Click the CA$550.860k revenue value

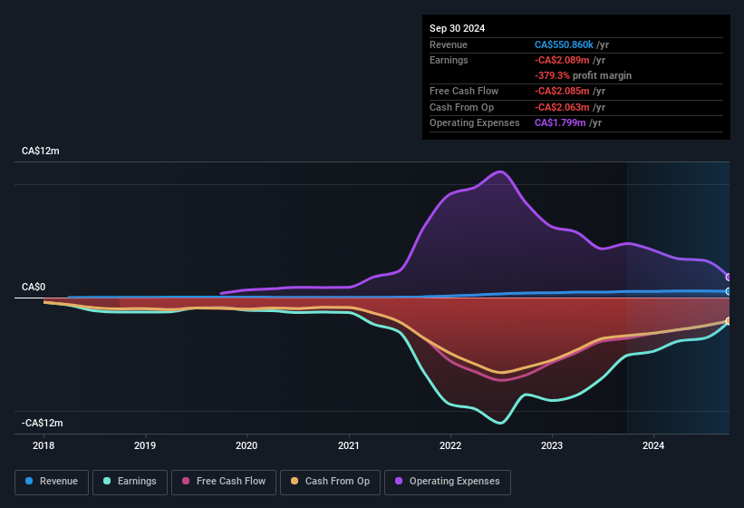pyautogui.click(x=564, y=44)
